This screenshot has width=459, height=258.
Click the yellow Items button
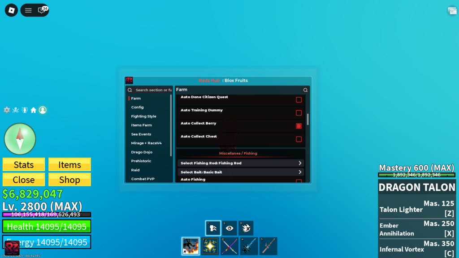pos(69,165)
